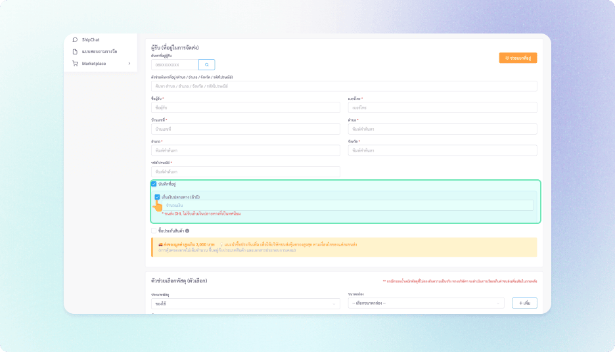
Task: Open the box size dropdown (ขนาดกล่อง)
Action: (x=426, y=303)
